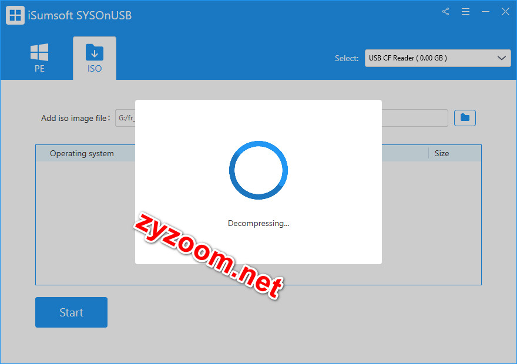Viewport: 517px width, 364px height.
Task: Browse for ISO file with folder button
Action: pos(465,118)
